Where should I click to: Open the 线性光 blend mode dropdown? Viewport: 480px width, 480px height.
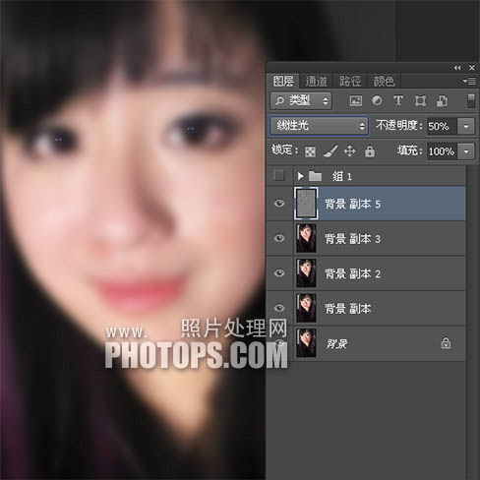pyautogui.click(x=319, y=126)
